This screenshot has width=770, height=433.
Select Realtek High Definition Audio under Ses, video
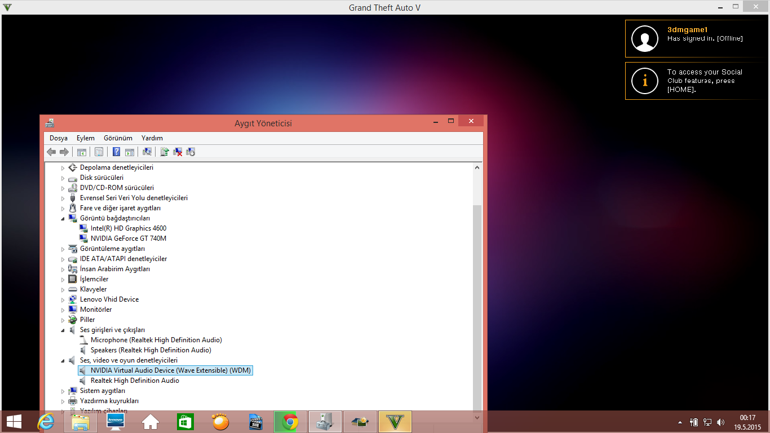pyautogui.click(x=135, y=381)
